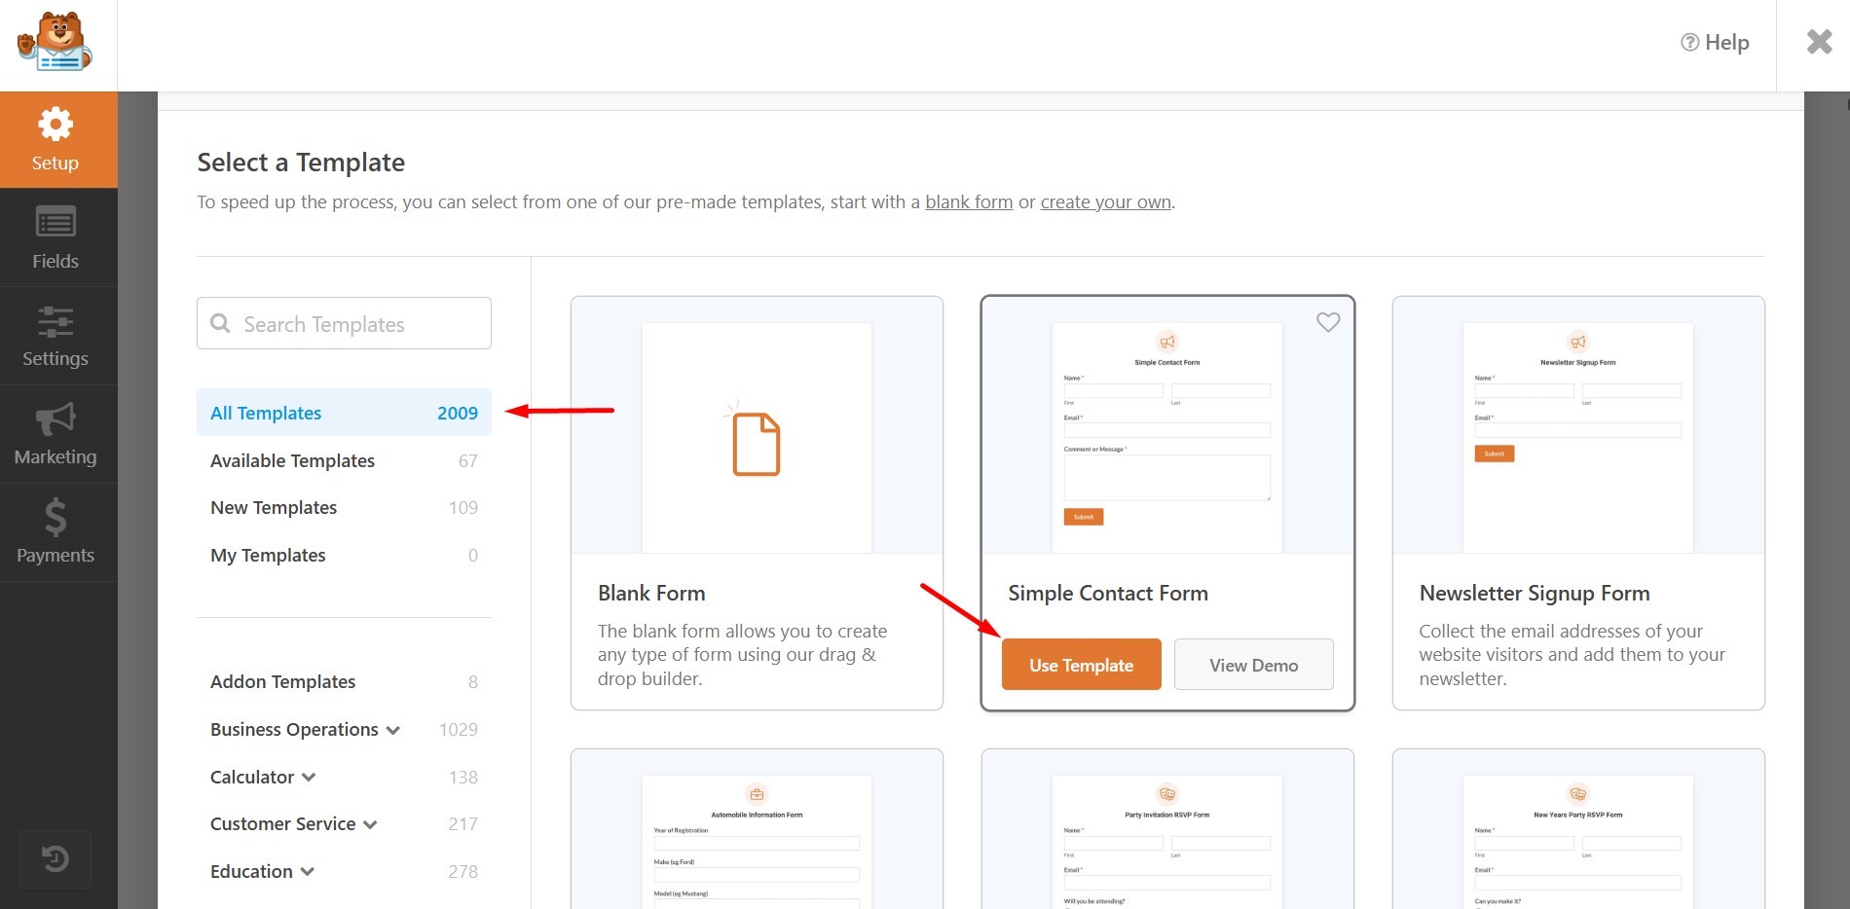The height and width of the screenshot is (909, 1850).
Task: Click the Help question mark icon
Action: tap(1689, 42)
